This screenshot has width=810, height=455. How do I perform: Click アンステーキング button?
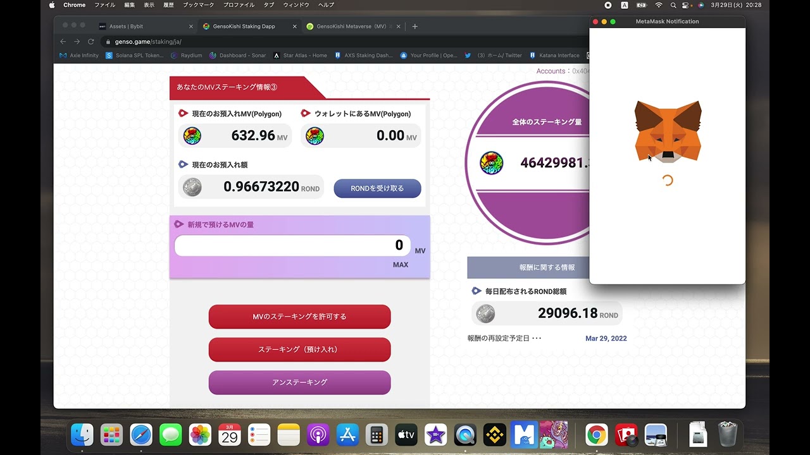point(299,382)
